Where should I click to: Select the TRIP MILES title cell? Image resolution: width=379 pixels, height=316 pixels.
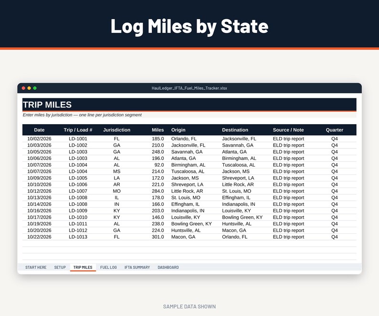pos(189,105)
